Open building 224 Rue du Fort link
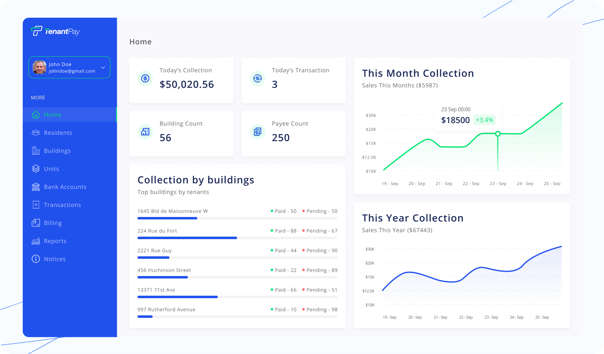This screenshot has height=354, width=604. pyautogui.click(x=157, y=231)
